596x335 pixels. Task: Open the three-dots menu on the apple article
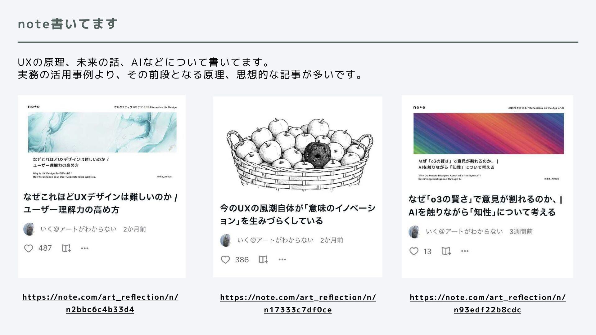(282, 259)
